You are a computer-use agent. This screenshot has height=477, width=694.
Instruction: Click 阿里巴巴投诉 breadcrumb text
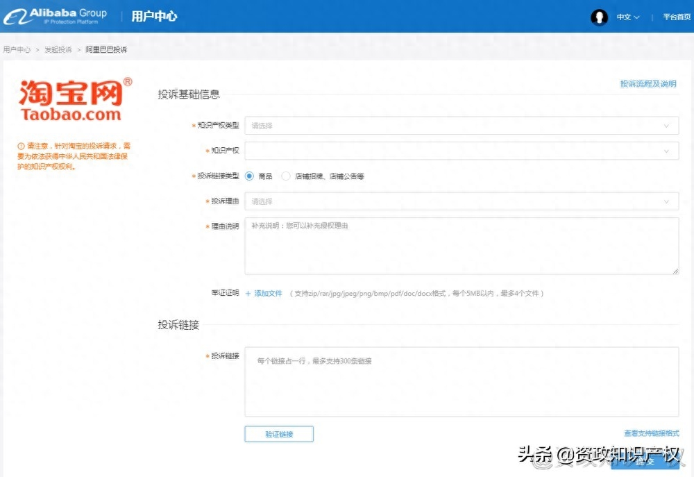click(106, 49)
